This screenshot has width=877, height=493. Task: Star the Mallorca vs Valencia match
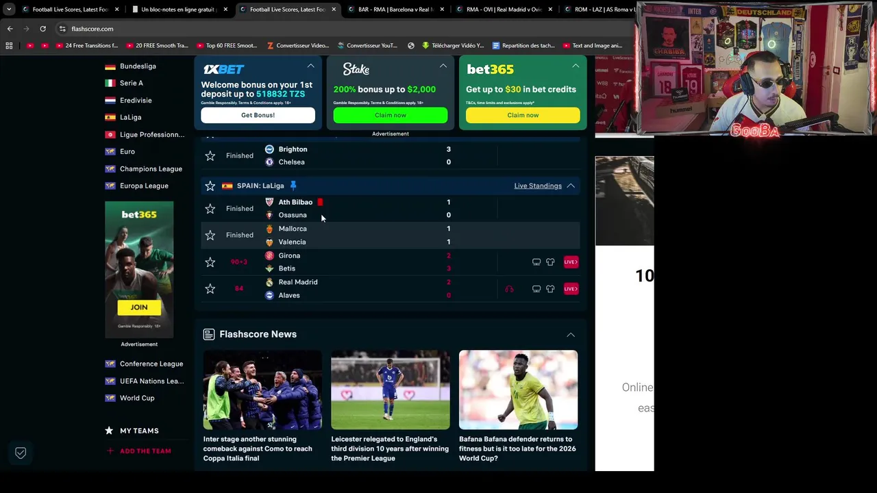coord(210,236)
